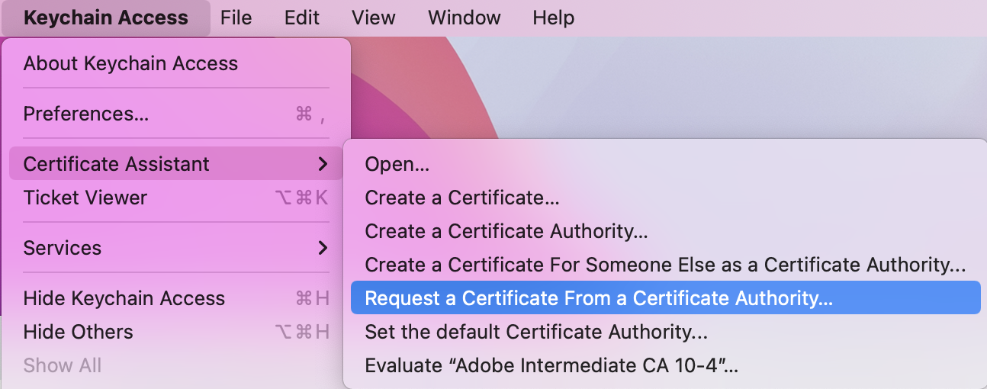Image resolution: width=987 pixels, height=389 pixels.
Task: Open the Keychain Access app menu
Action: (x=106, y=18)
